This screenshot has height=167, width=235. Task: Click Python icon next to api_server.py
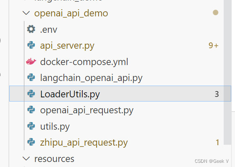31,45
